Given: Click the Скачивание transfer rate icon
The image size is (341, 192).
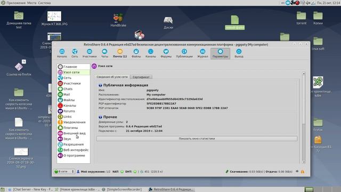Looking at the screenshot, I should tap(228, 172).
